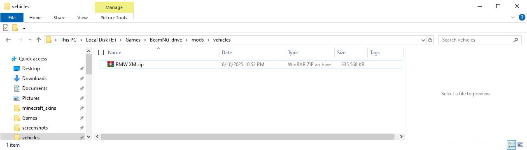Screen dimensions: 527x150
Task: Click the file list scroll left arrow
Action: [x=97, y=136]
